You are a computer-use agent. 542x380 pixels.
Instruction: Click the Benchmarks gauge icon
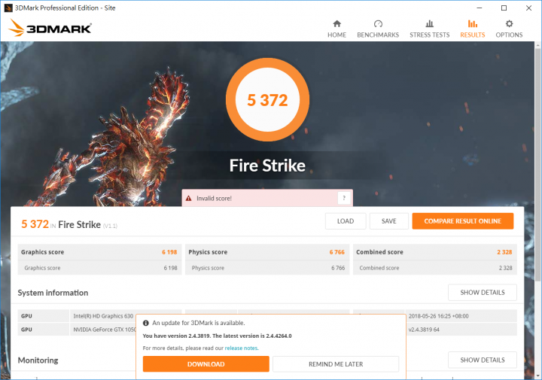pos(378,23)
